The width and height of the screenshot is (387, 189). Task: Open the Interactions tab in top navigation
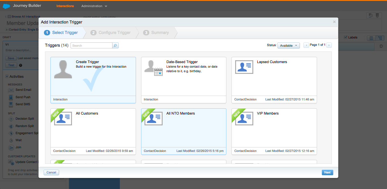point(65,6)
